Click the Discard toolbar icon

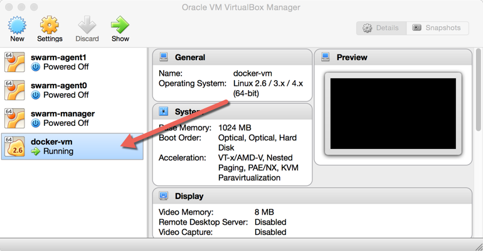click(87, 26)
